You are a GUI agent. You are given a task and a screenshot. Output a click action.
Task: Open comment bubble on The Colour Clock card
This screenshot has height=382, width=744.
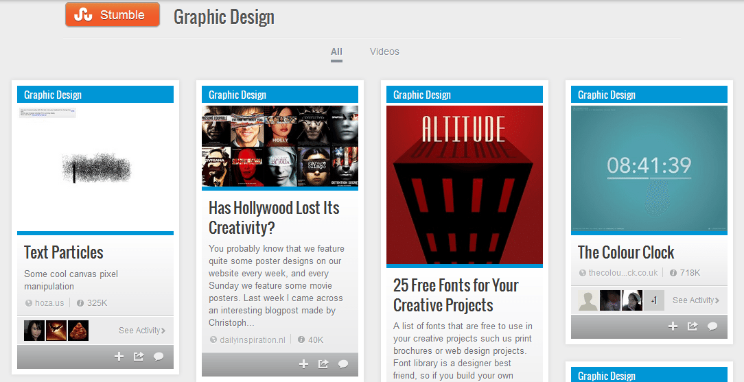point(712,326)
